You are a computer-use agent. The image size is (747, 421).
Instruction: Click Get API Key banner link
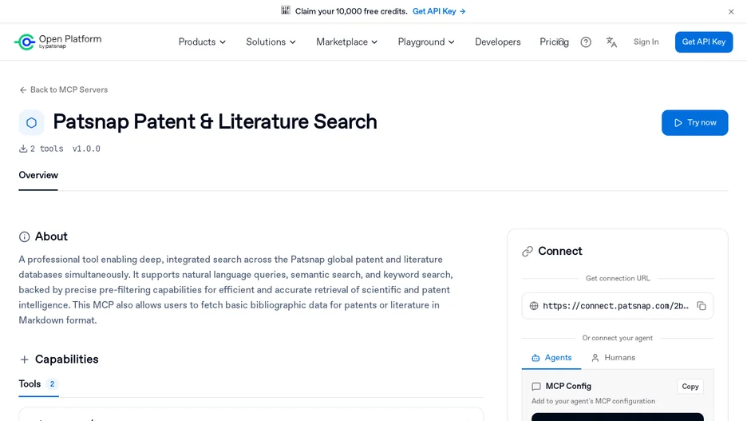tap(439, 11)
